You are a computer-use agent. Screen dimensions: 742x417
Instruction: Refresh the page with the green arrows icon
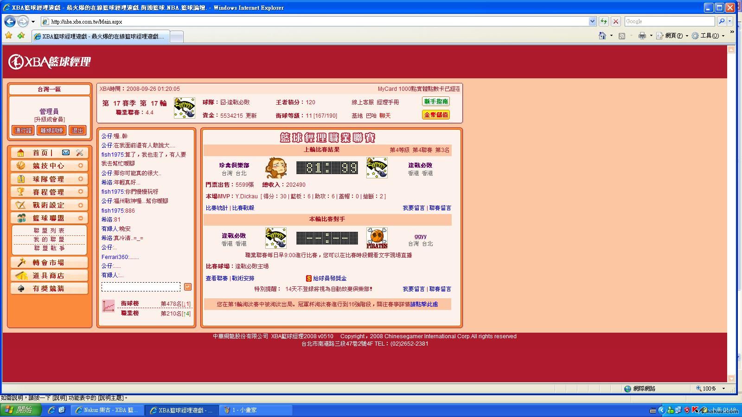coord(603,21)
